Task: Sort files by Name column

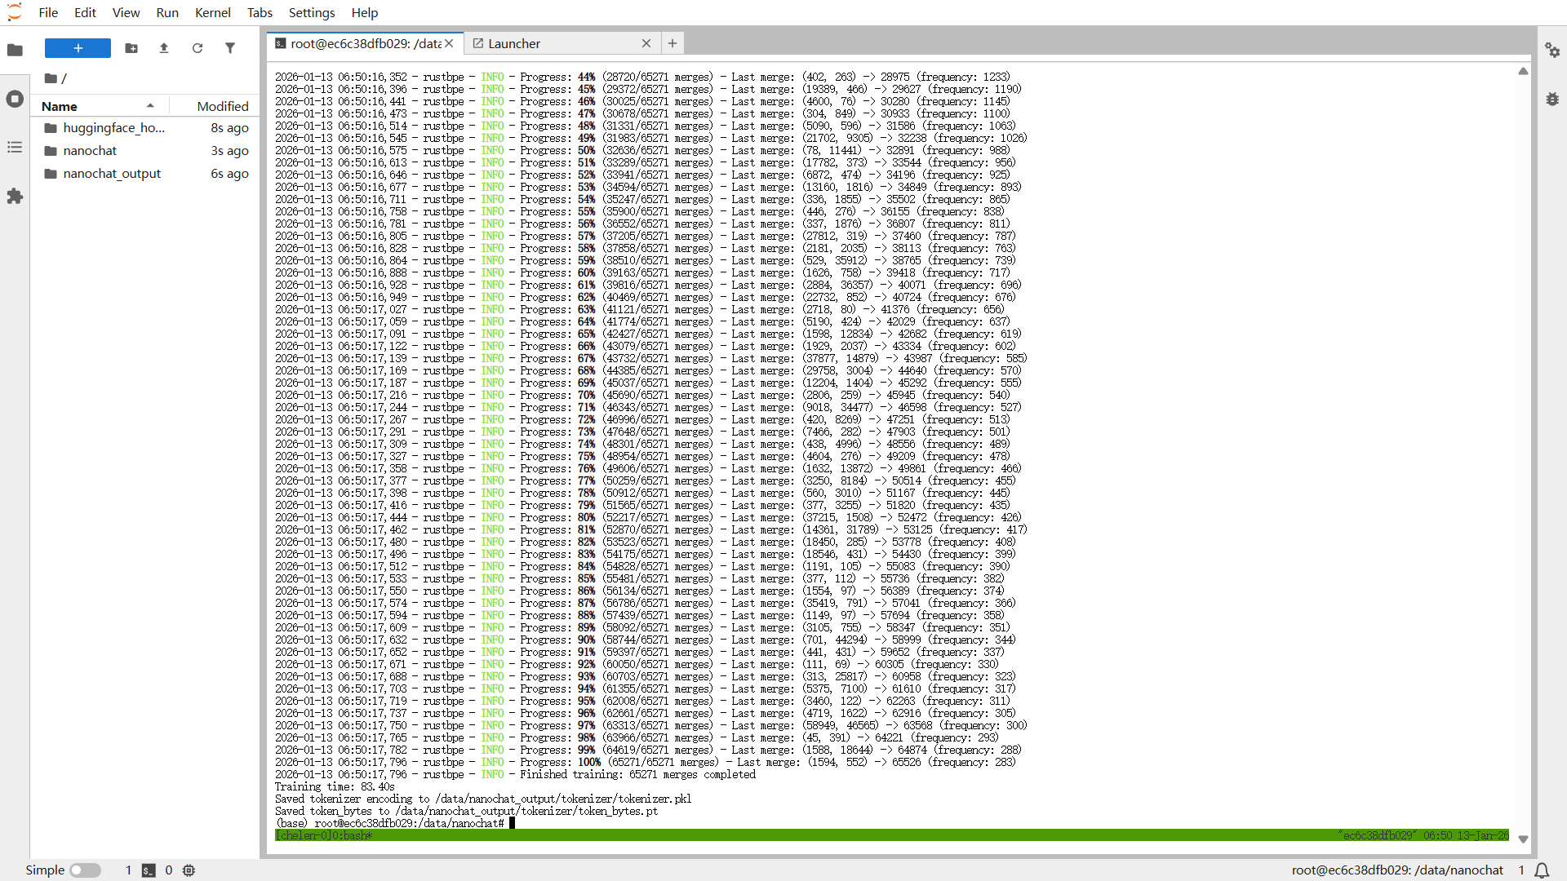Action: point(99,106)
